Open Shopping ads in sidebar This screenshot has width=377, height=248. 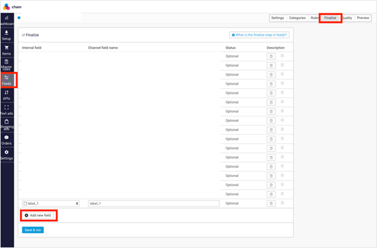coord(6,124)
